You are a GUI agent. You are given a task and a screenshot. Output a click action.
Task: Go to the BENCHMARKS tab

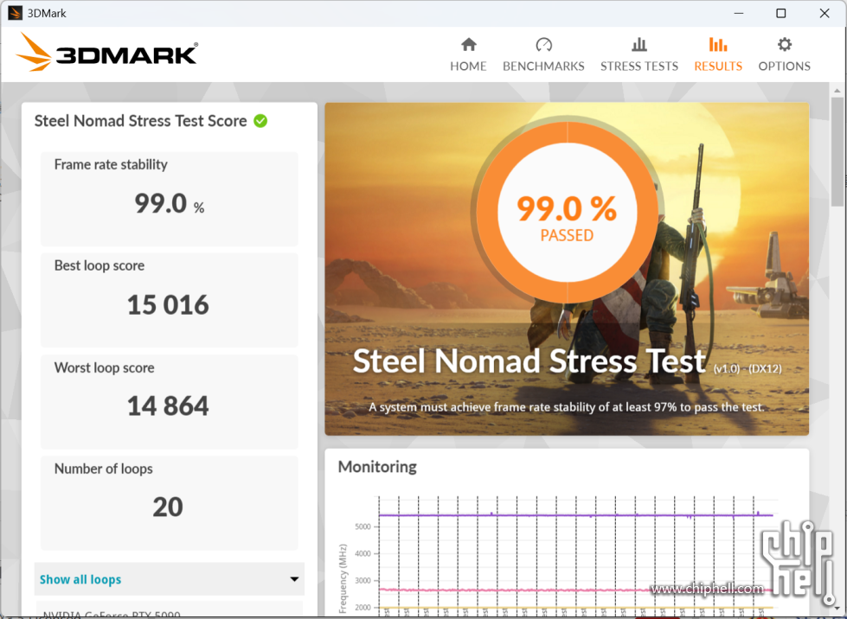543,54
